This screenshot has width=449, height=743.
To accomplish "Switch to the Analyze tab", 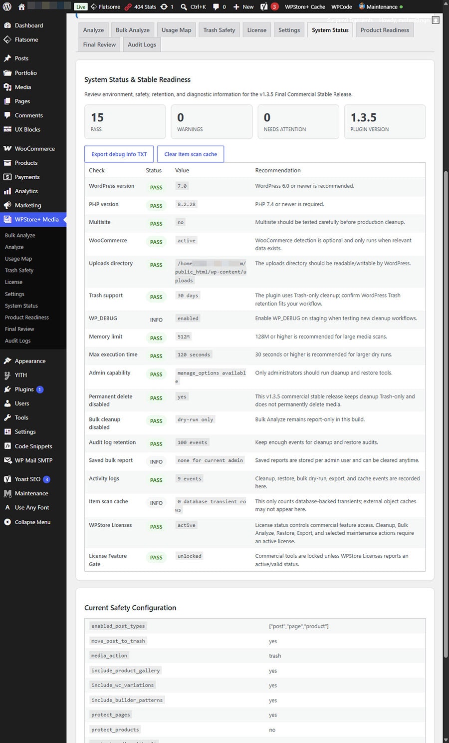I will pos(93,30).
